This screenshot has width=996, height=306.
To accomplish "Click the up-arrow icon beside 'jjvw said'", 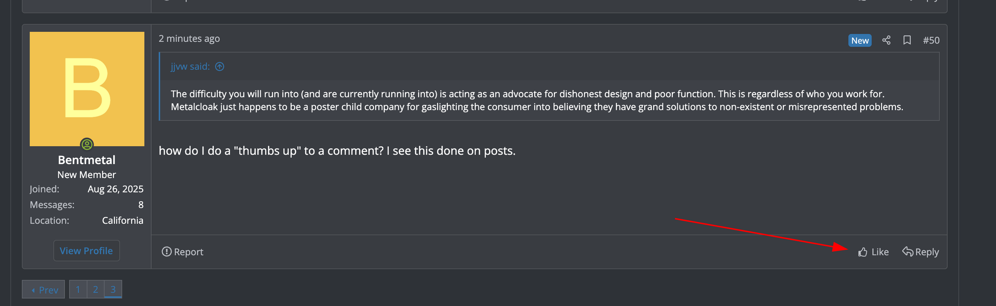I will pyautogui.click(x=220, y=66).
